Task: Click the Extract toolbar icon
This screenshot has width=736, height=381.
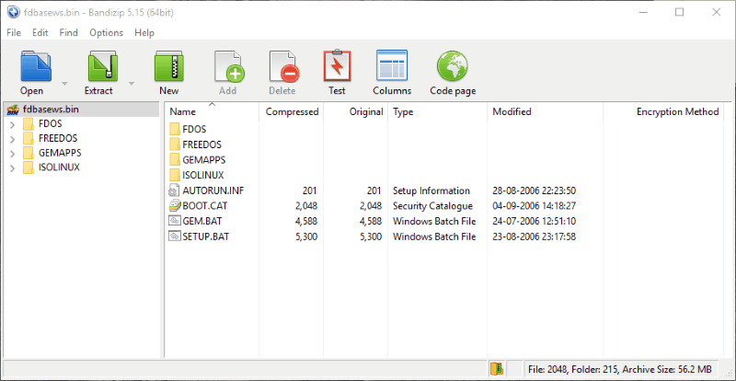Action: (103, 66)
